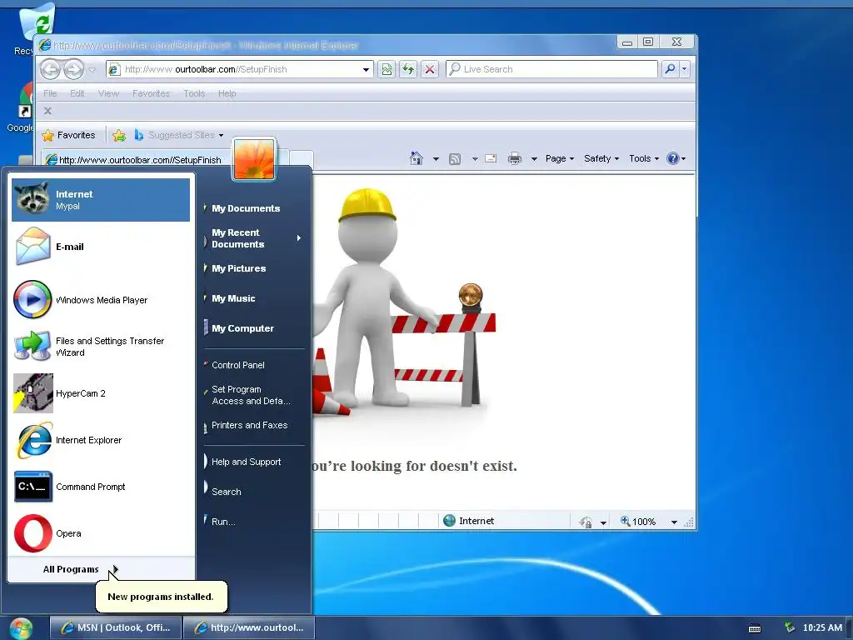Screen dimensions: 853x640
Task: Open search provider dropdown
Action: [685, 69]
